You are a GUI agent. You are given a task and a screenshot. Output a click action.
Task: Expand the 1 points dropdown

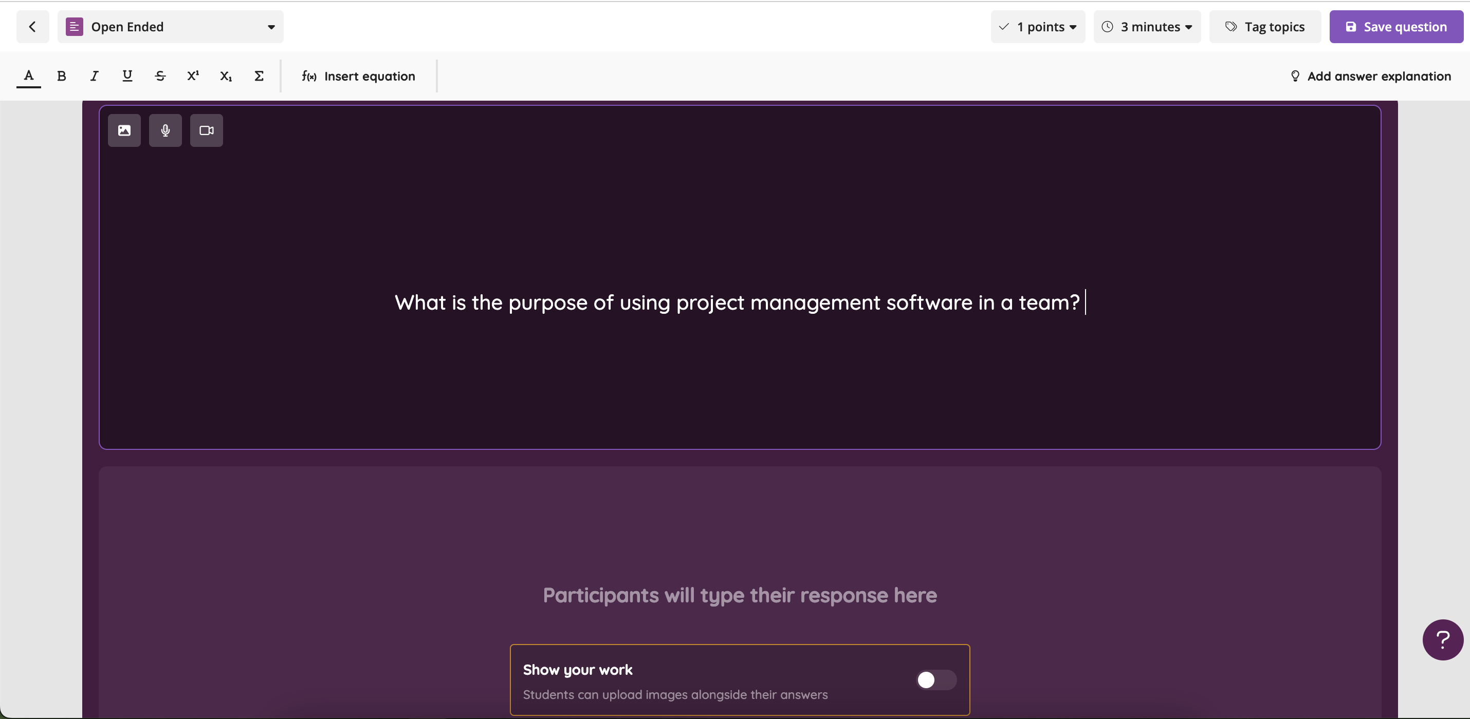[1037, 27]
